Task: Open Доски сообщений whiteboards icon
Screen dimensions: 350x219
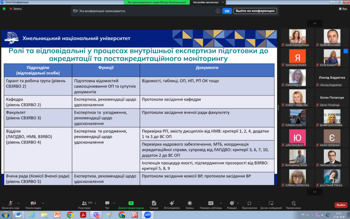Action: coord(271,203)
